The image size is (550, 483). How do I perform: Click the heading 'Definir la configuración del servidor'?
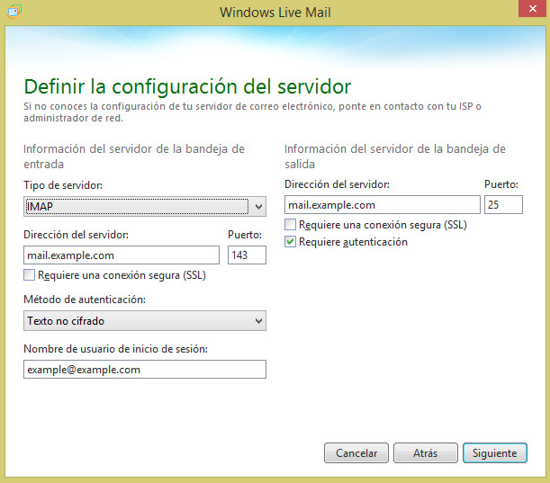point(187,86)
